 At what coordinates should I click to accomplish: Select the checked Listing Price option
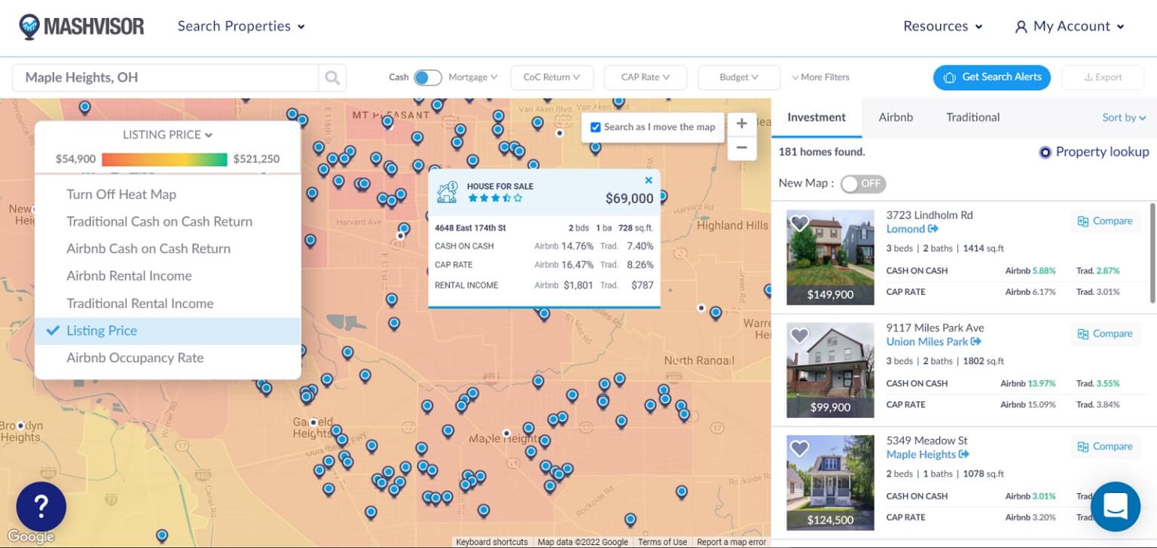click(167, 330)
